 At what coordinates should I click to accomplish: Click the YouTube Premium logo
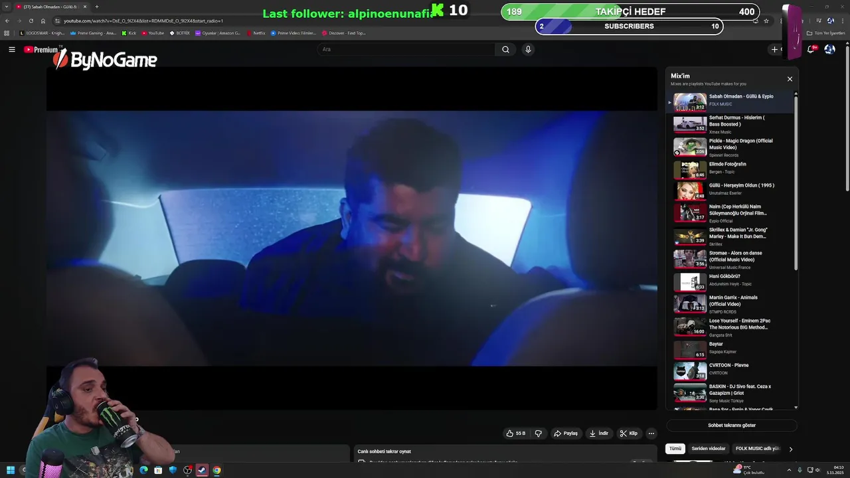[41, 50]
